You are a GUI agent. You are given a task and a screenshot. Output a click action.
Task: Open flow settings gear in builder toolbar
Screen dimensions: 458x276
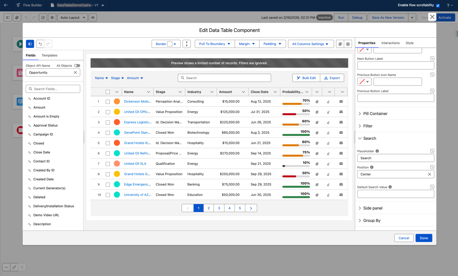52,18
